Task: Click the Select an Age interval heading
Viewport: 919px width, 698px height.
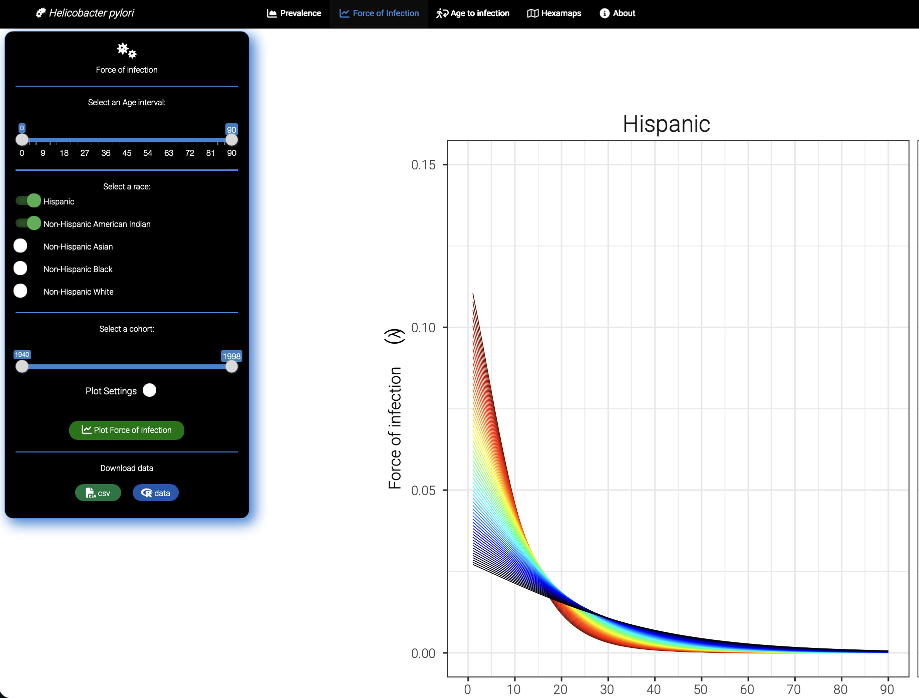Action: (127, 102)
